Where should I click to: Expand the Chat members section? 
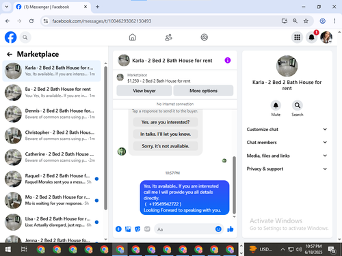[x=287, y=142]
